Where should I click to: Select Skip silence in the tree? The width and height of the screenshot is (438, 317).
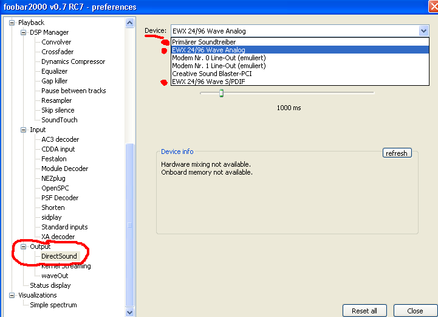tap(58, 110)
